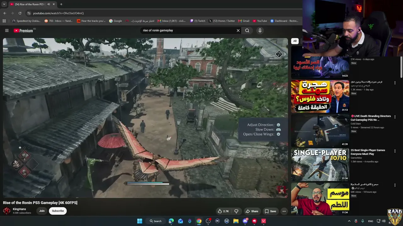Mute the Rise of the Ronin browser tab
403x226 pixels.
tap(48, 4)
